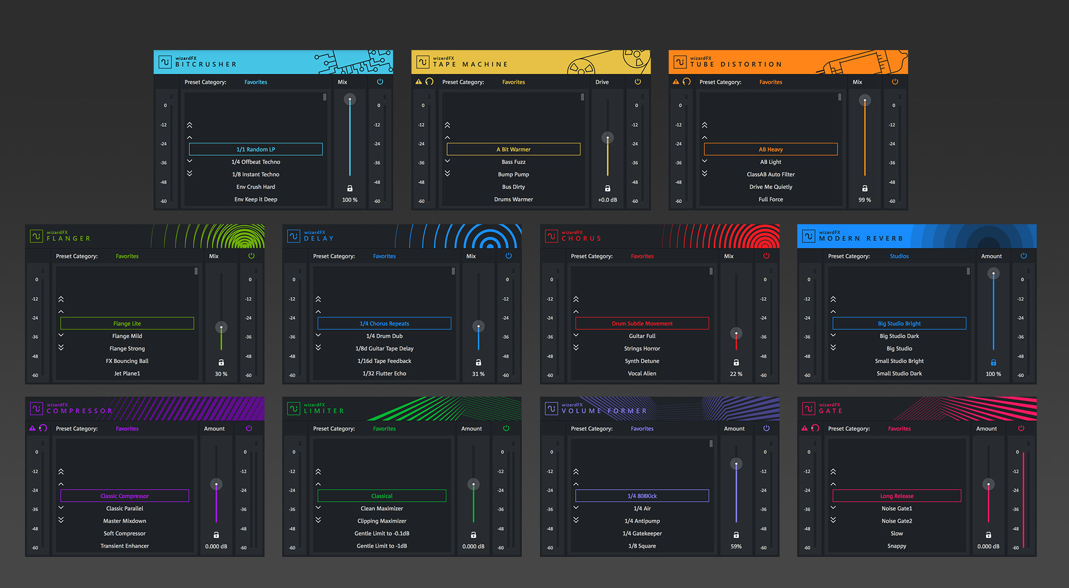Viewport: 1069px width, 588px height.
Task: Toggle power on the Limiter plugin
Action: pyautogui.click(x=506, y=428)
